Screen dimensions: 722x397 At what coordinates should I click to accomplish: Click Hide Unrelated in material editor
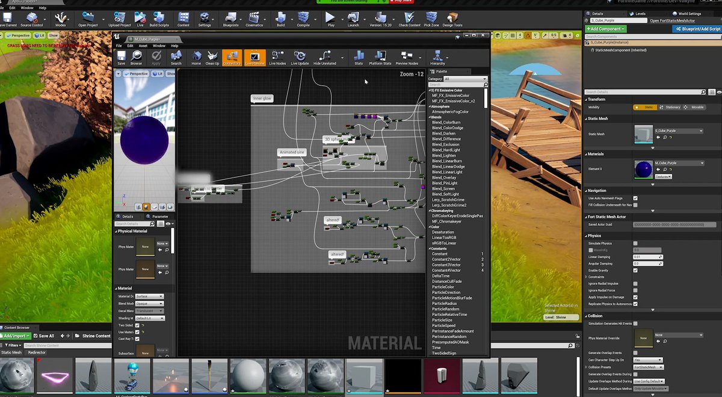point(325,58)
